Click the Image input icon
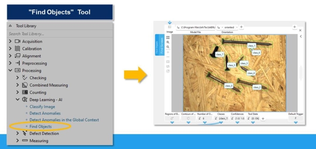 tap(169, 27)
